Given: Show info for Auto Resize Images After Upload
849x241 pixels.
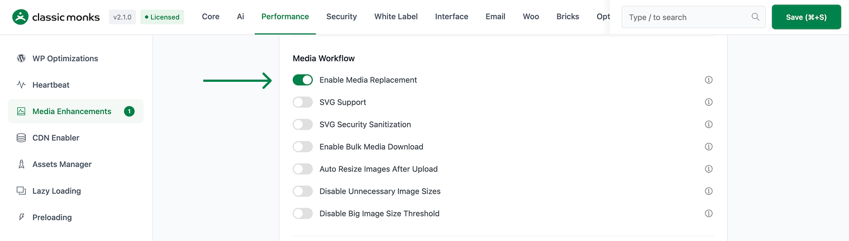Looking at the screenshot, I should coord(709,169).
